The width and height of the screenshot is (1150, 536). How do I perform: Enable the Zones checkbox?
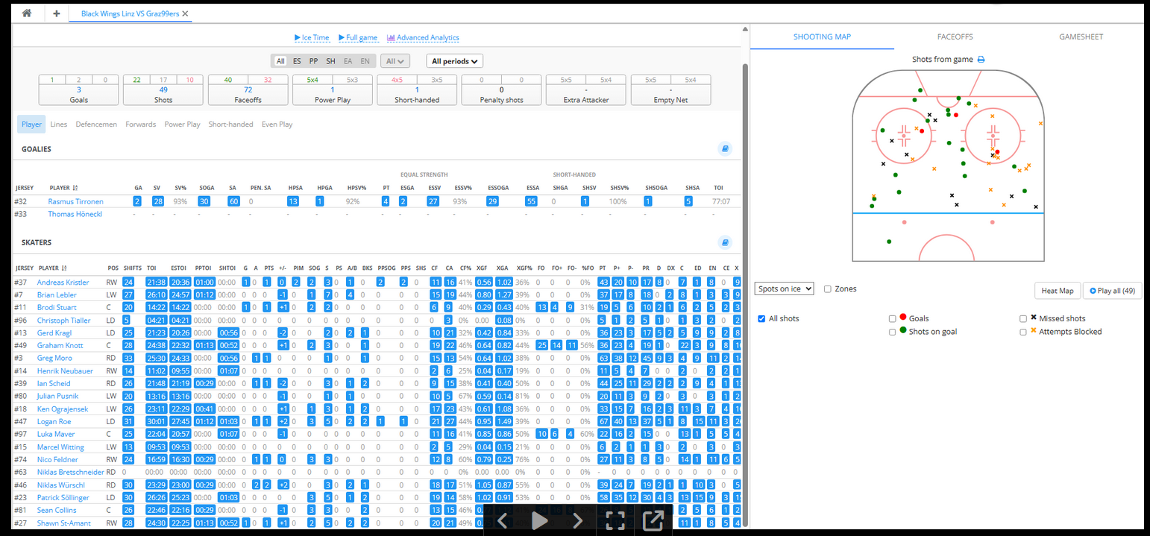tap(829, 289)
